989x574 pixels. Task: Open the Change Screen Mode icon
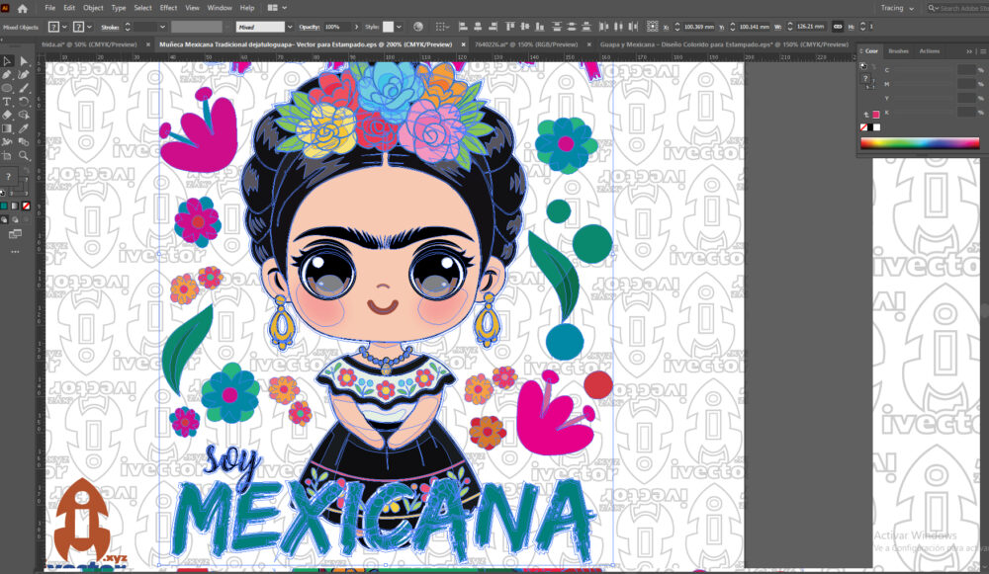pos(15,234)
